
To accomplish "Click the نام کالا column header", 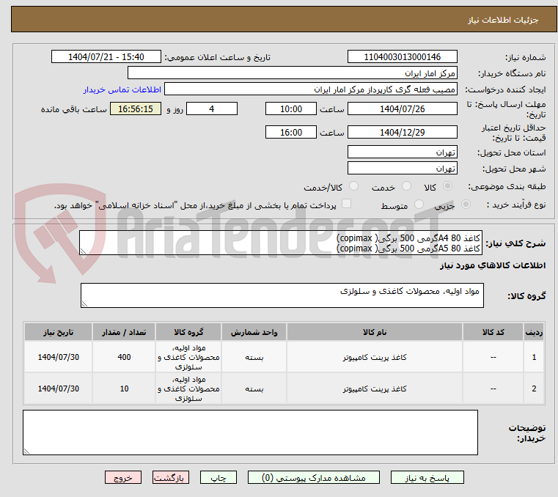I will point(375,332).
